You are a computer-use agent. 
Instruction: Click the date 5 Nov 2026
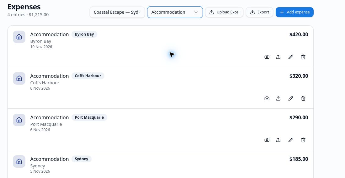click(x=40, y=171)
